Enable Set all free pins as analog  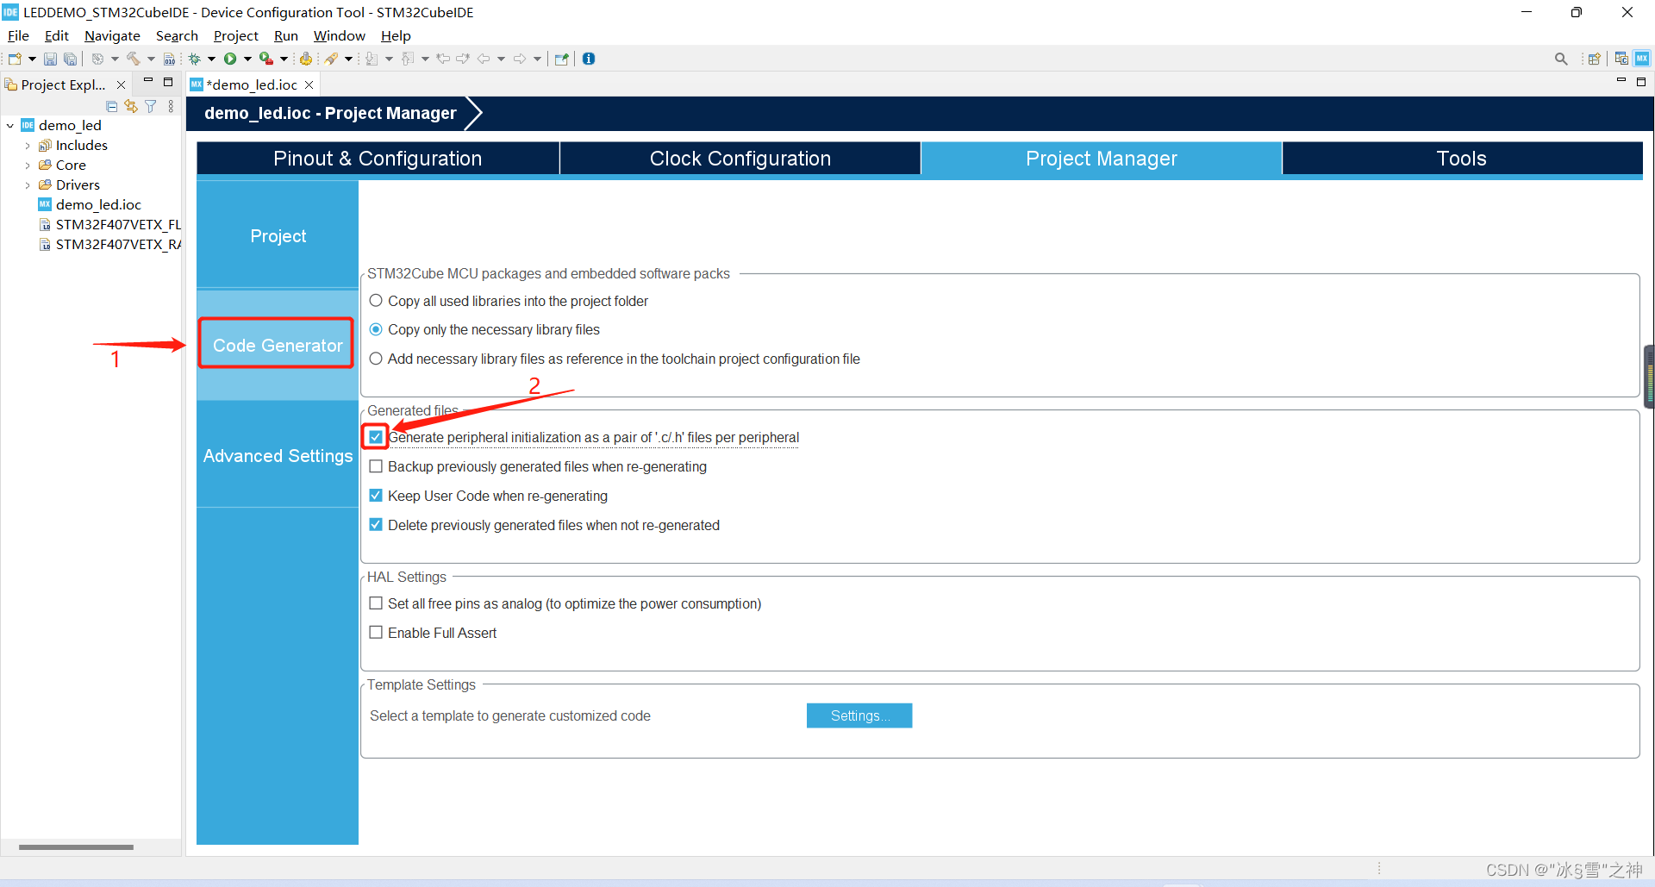[376, 603]
